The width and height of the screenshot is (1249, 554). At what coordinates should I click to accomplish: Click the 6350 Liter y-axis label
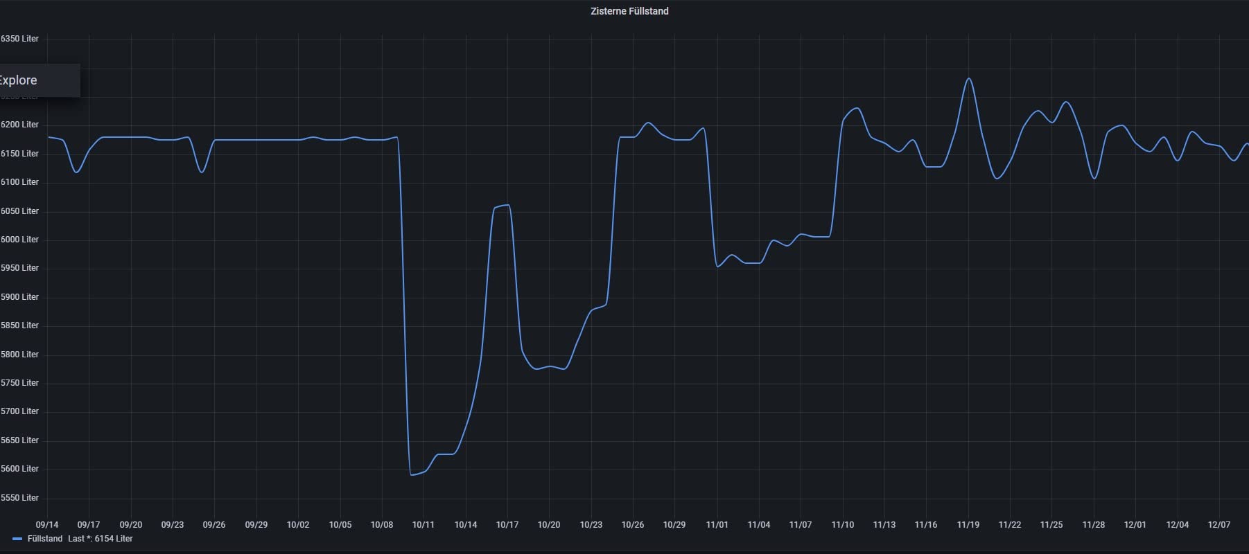[19, 39]
